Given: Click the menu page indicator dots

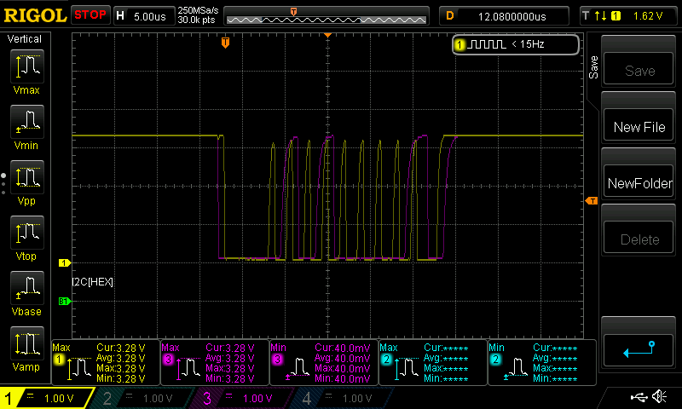Looking at the screenshot, I should (x=3, y=184).
